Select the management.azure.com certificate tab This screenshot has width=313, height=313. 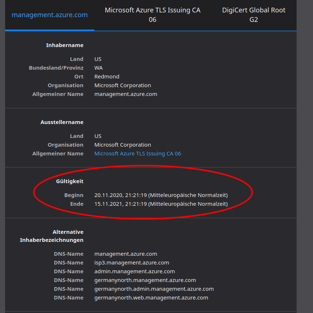pyautogui.click(x=50, y=15)
